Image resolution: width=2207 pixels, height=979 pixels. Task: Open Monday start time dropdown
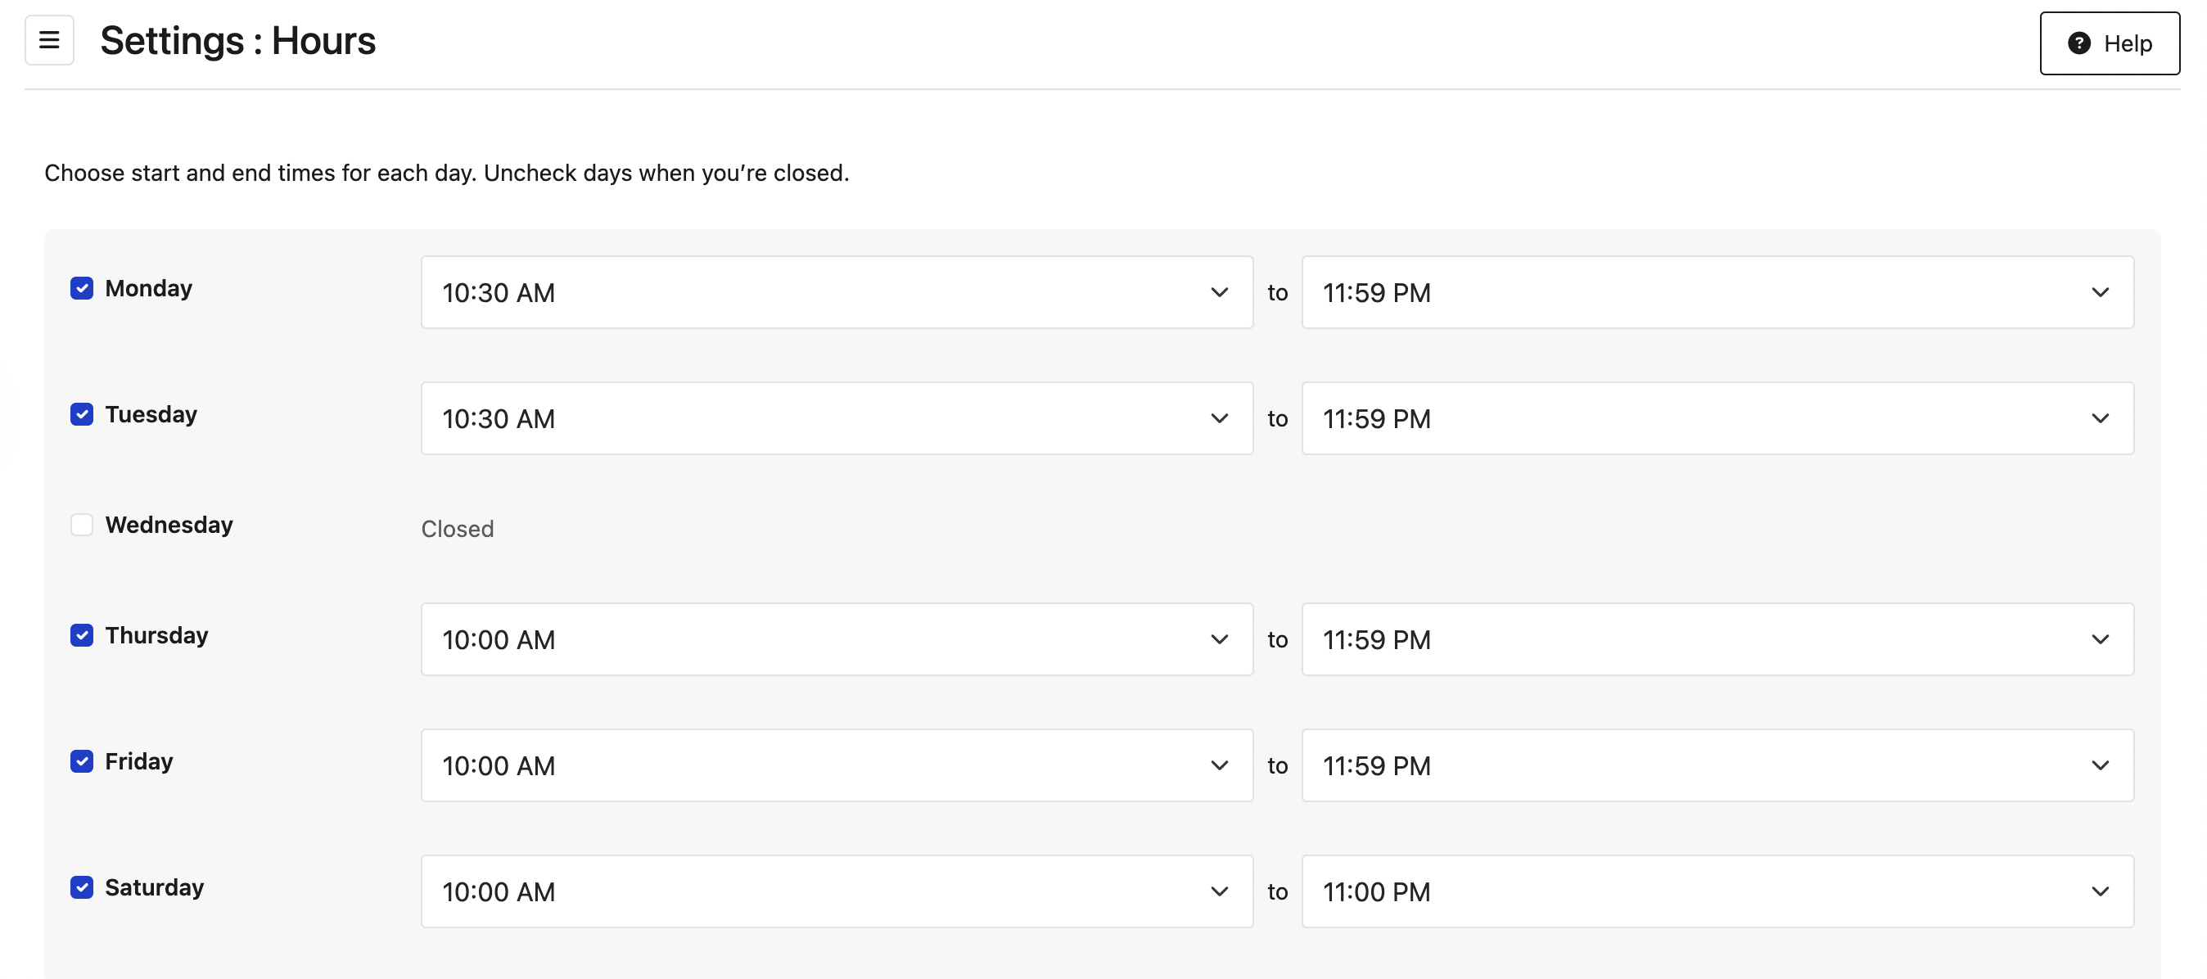point(836,293)
